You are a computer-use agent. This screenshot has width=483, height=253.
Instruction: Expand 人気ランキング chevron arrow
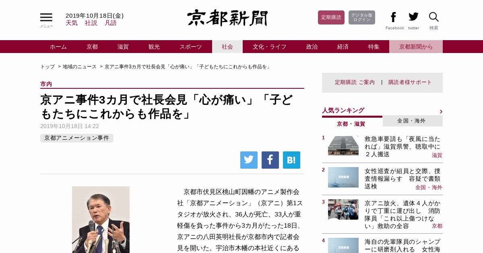click(x=441, y=112)
